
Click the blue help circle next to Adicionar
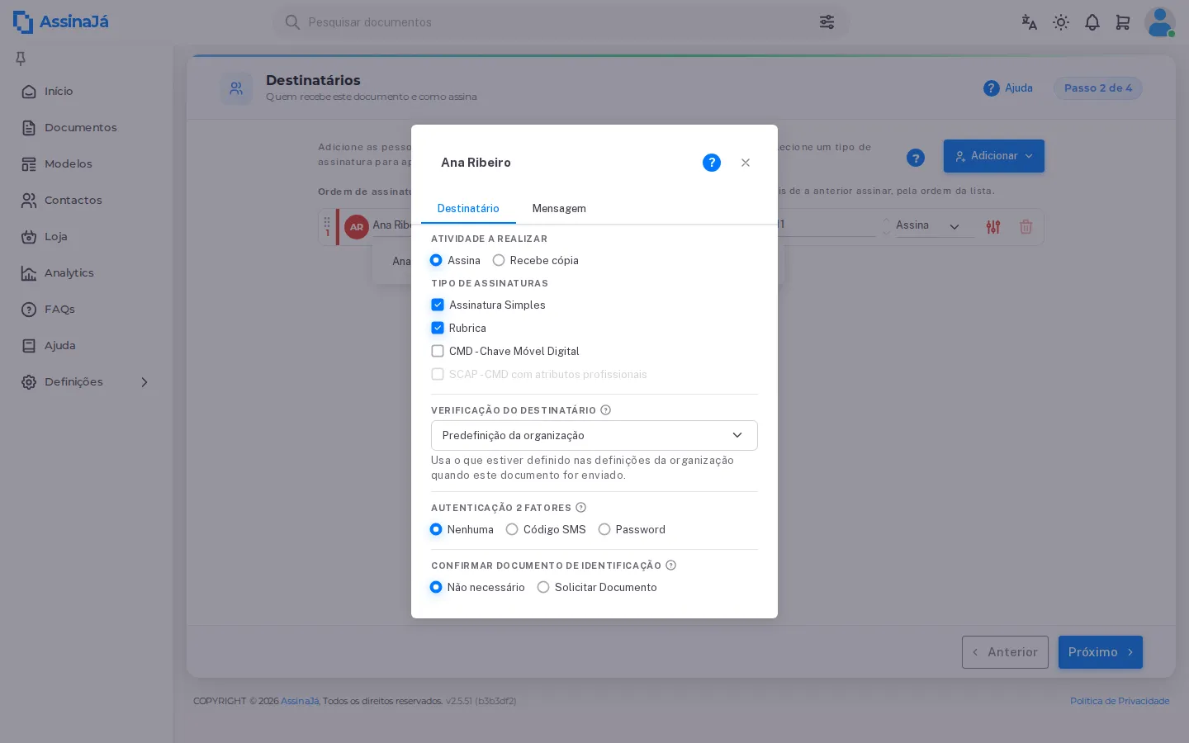pos(915,158)
